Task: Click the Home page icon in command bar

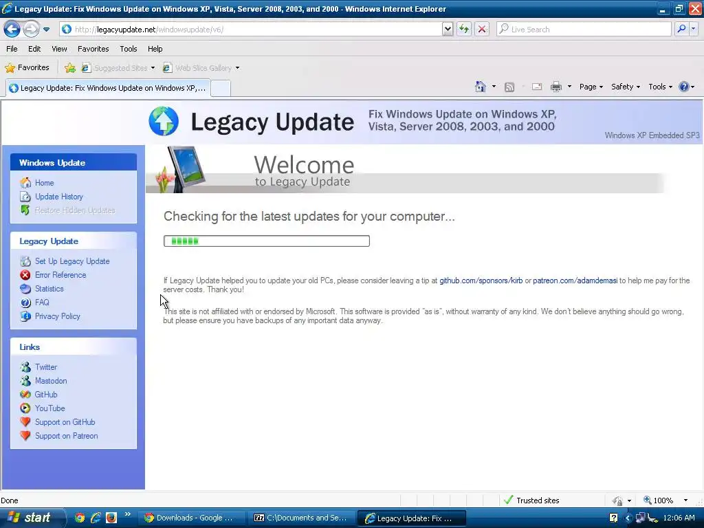Action: click(x=481, y=87)
